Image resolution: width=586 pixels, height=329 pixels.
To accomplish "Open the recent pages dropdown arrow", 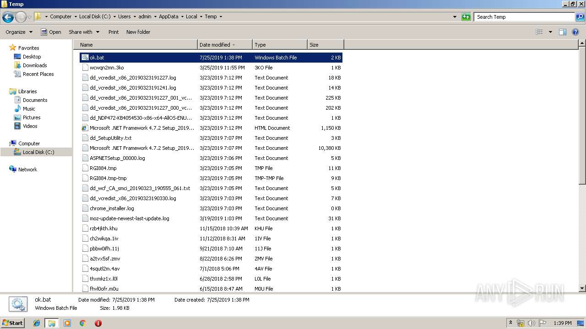I will click(30, 17).
